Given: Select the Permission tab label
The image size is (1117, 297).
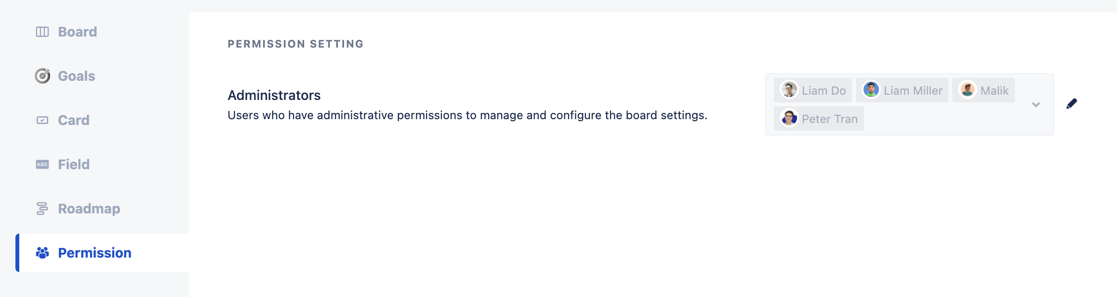Looking at the screenshot, I should (94, 253).
